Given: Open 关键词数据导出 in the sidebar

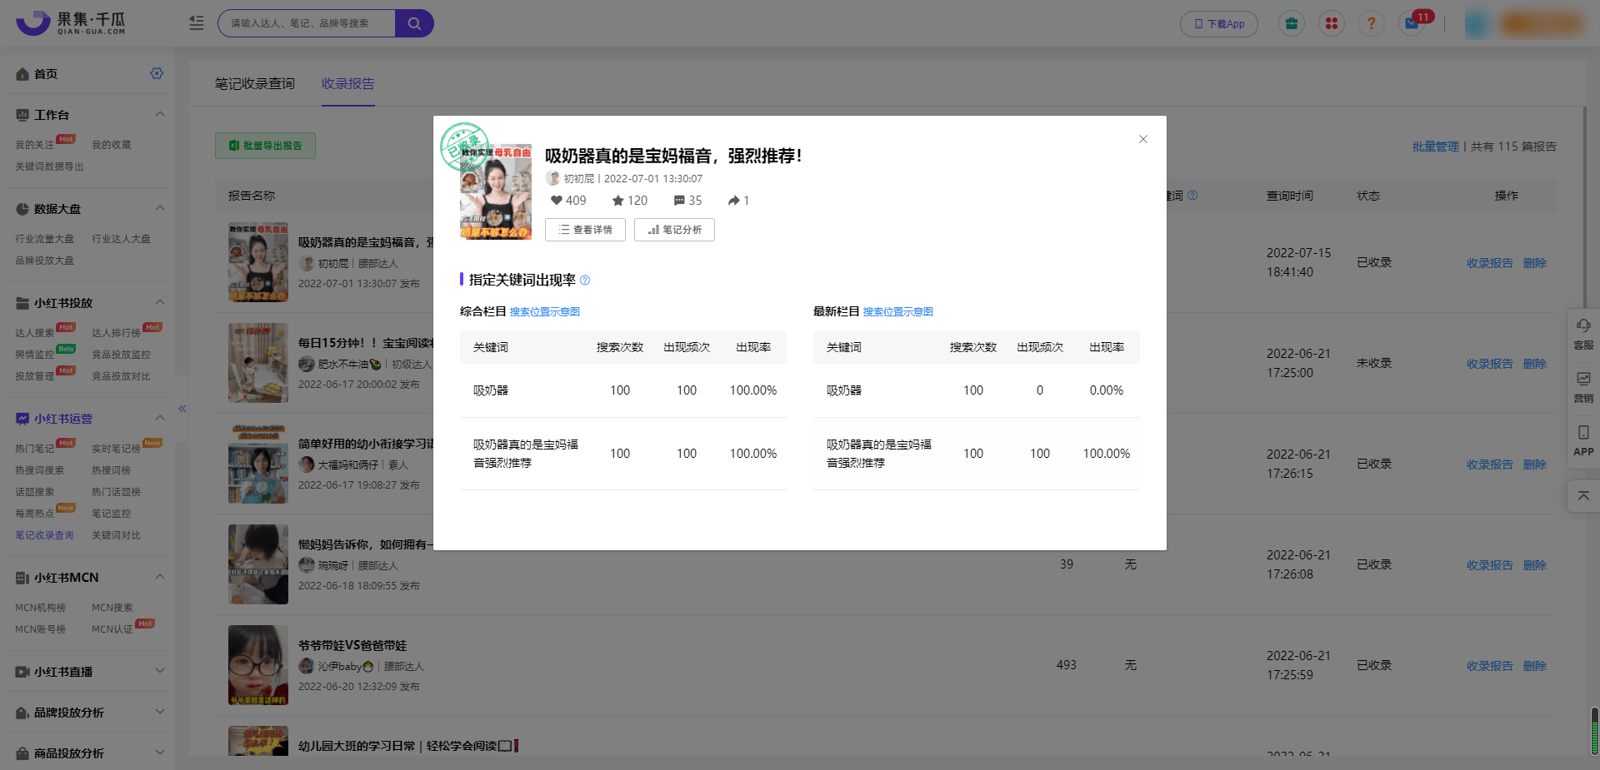Looking at the screenshot, I should tap(49, 166).
